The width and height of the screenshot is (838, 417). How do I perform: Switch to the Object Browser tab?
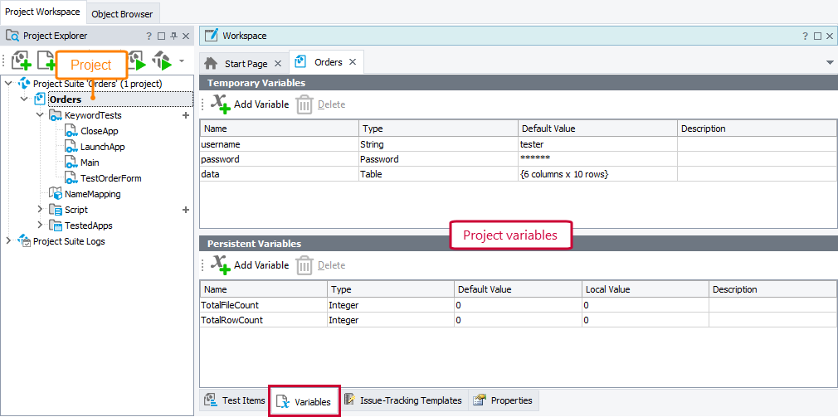(x=122, y=14)
